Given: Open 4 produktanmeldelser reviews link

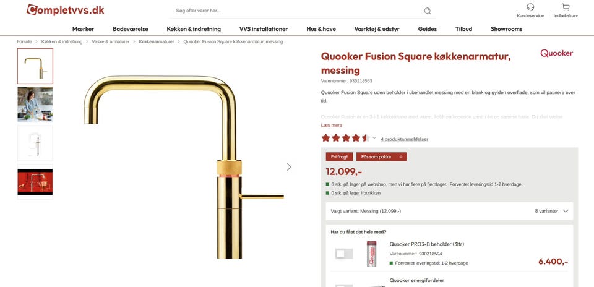Looking at the screenshot, I should tap(404, 139).
